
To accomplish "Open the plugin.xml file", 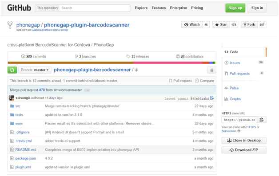I will coord(23,167).
